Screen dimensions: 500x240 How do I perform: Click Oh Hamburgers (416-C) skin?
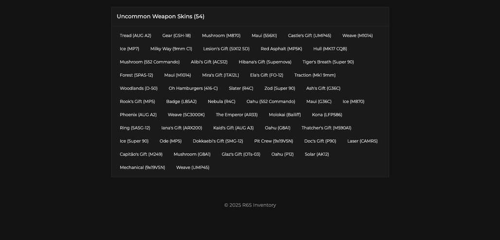click(193, 88)
